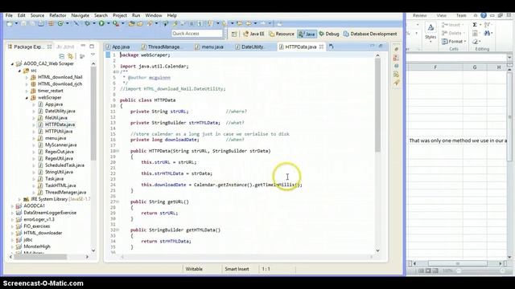Maximize the editor area
515x289 pixels.
point(381,47)
